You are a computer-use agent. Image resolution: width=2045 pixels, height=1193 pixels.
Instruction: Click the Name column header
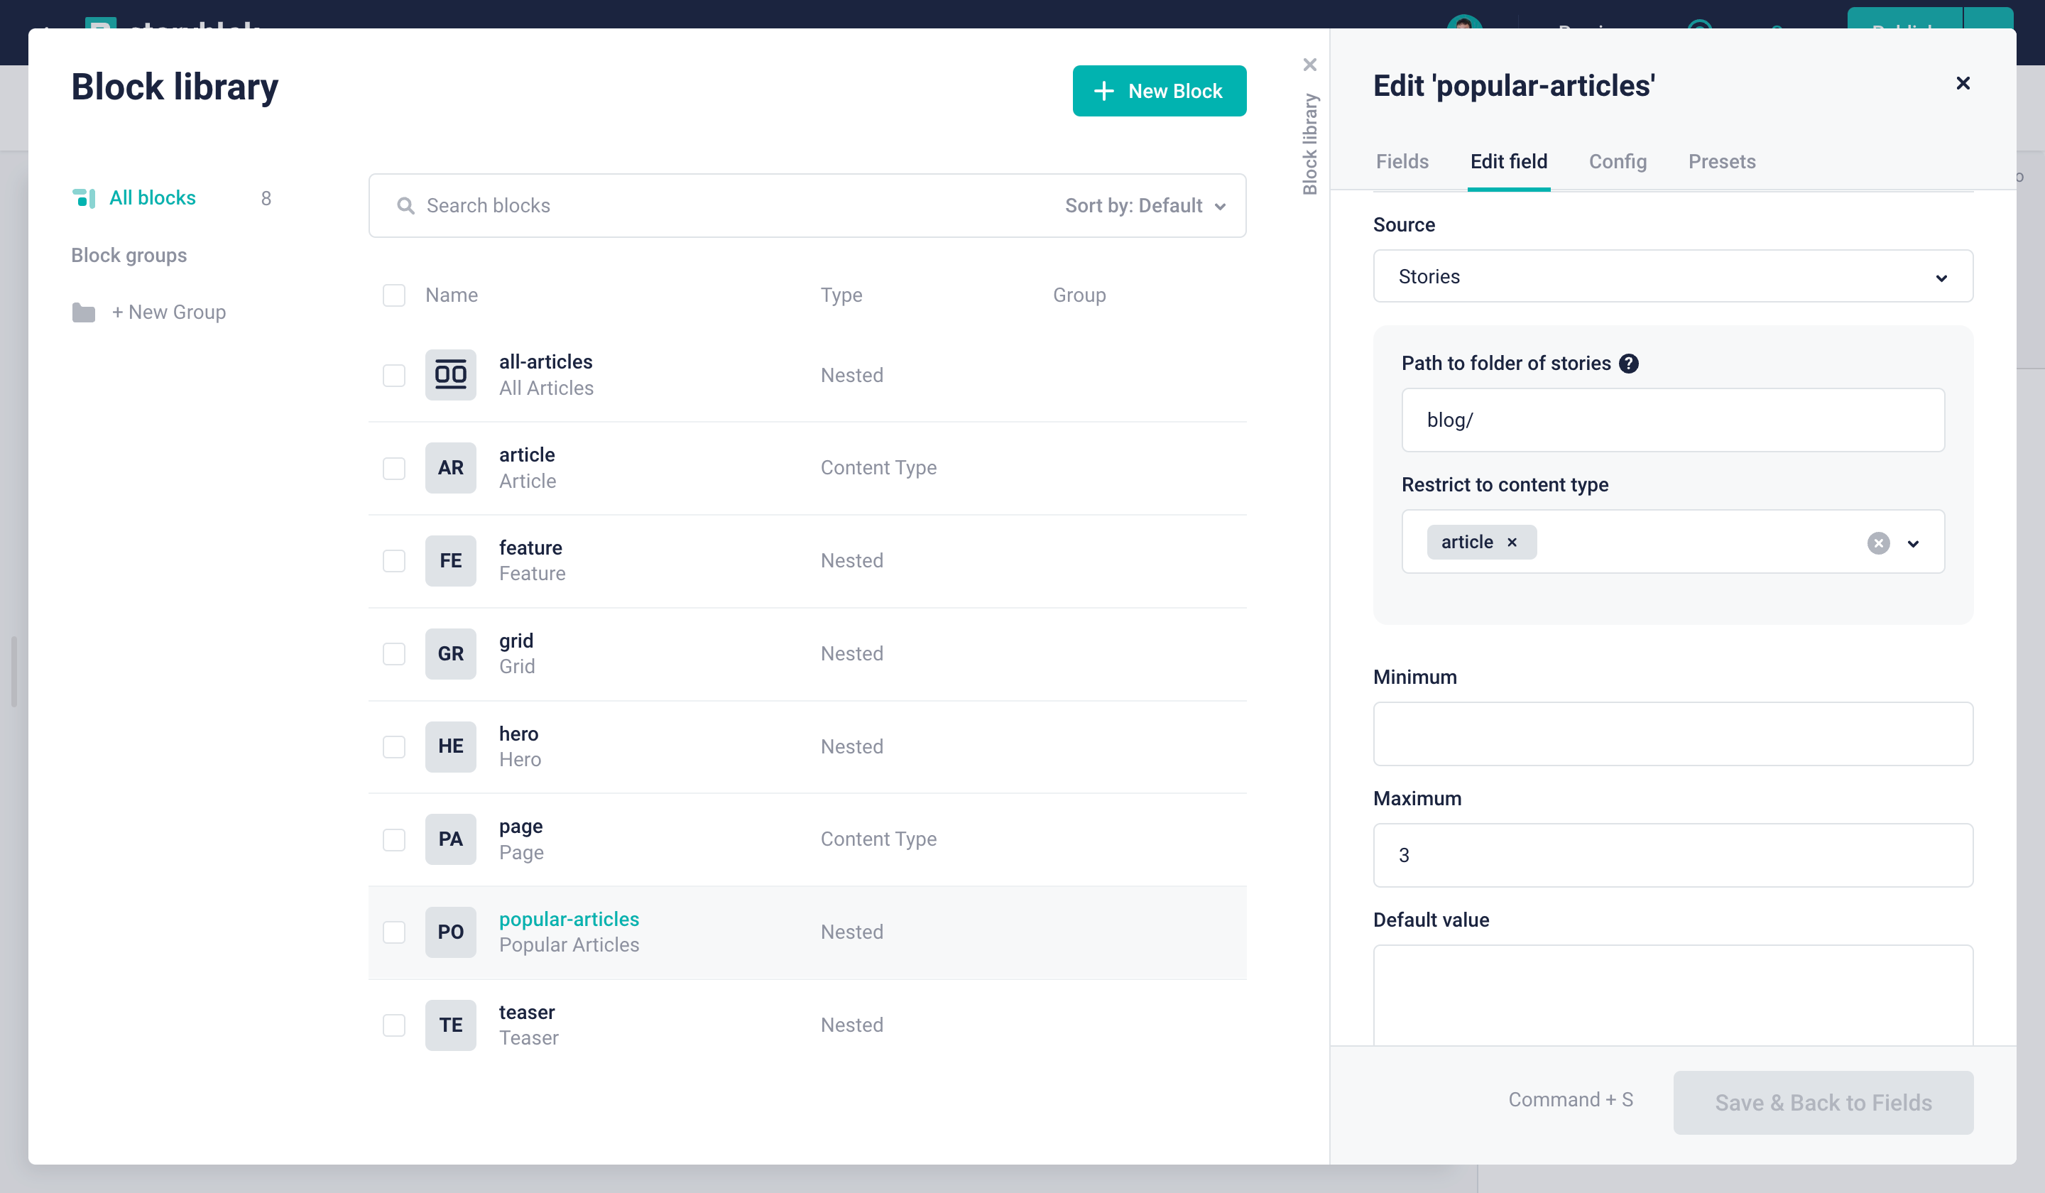pyautogui.click(x=451, y=295)
